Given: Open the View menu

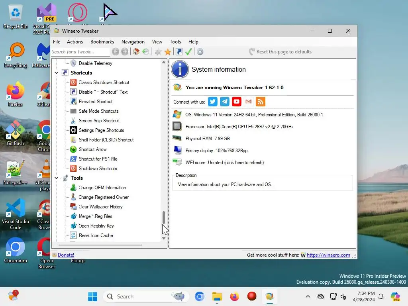Looking at the screenshot, I should (x=157, y=42).
